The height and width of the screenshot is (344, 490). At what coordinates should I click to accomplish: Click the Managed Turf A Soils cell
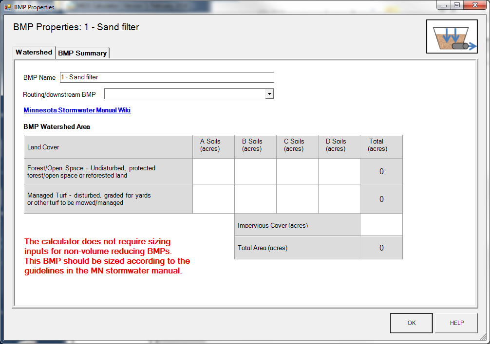click(x=213, y=199)
